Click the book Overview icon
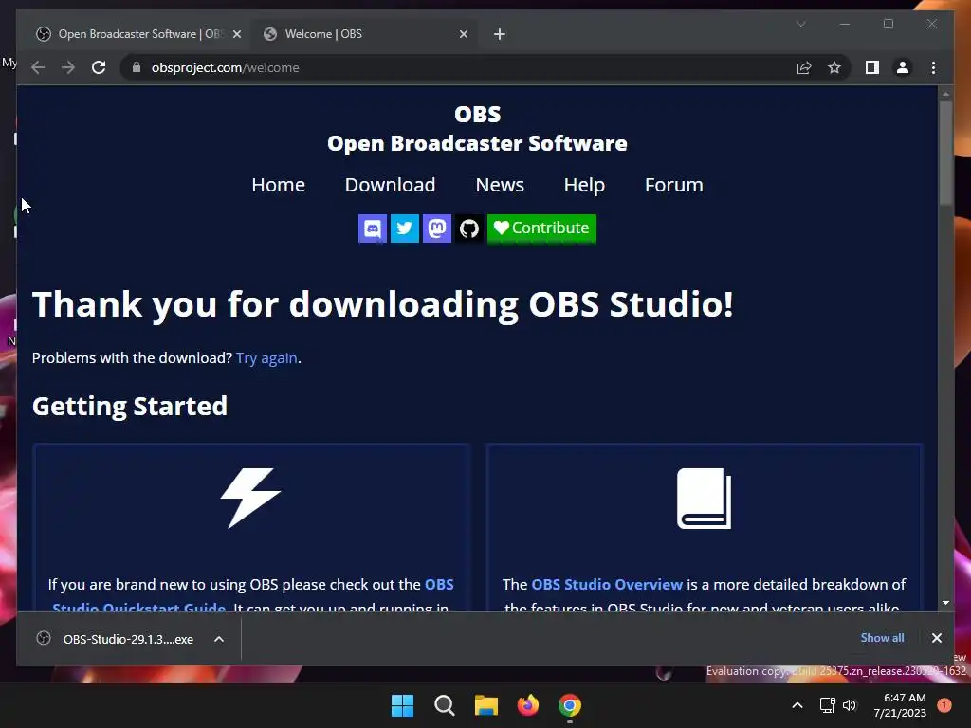971x728 pixels. (705, 499)
